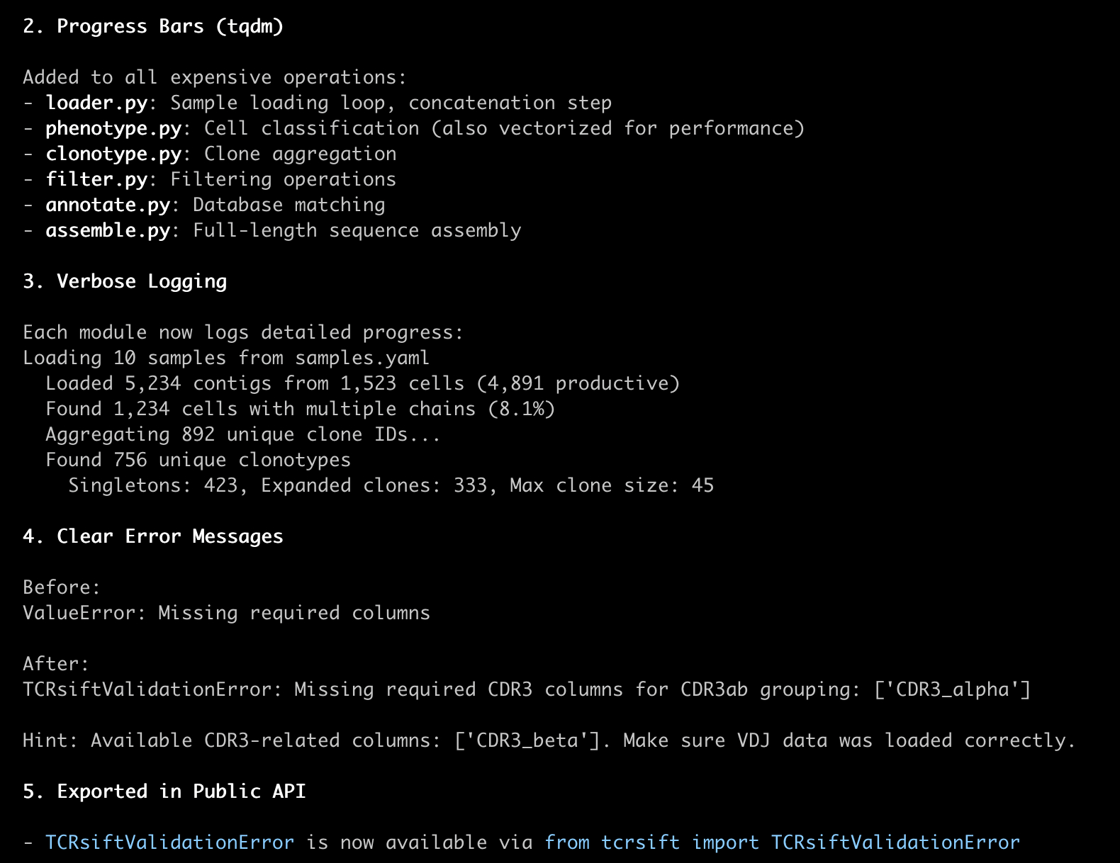Screen dimensions: 1120x863
Task: Click the "Aggregating 892 unique clone IDs" line
Action: pyautogui.click(x=243, y=434)
